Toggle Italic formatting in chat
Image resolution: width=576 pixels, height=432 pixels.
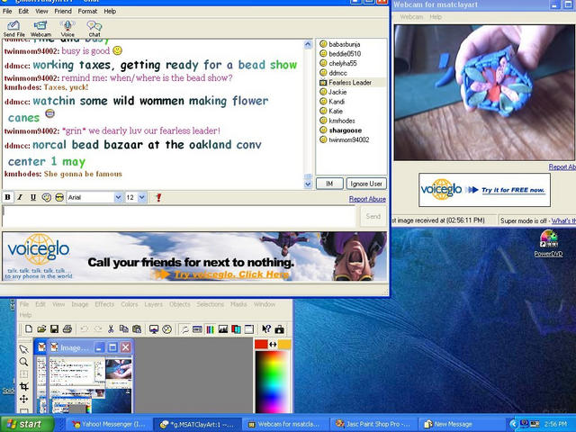[x=20, y=198]
